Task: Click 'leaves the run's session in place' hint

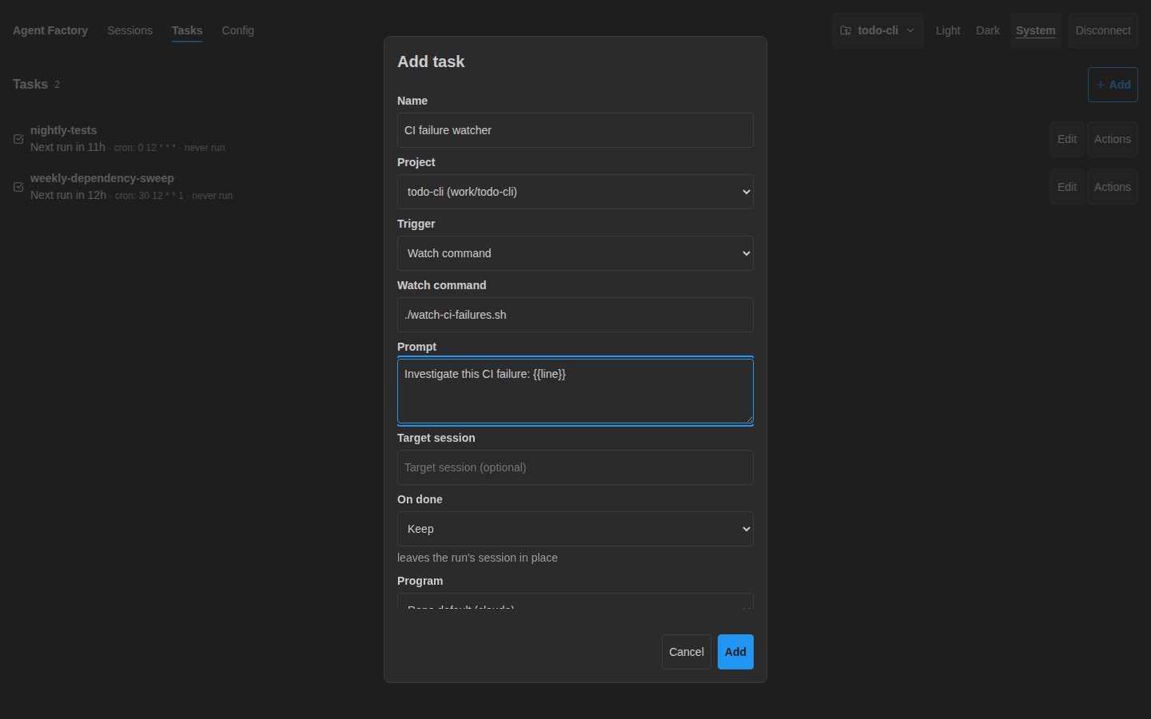Action: click(x=477, y=558)
